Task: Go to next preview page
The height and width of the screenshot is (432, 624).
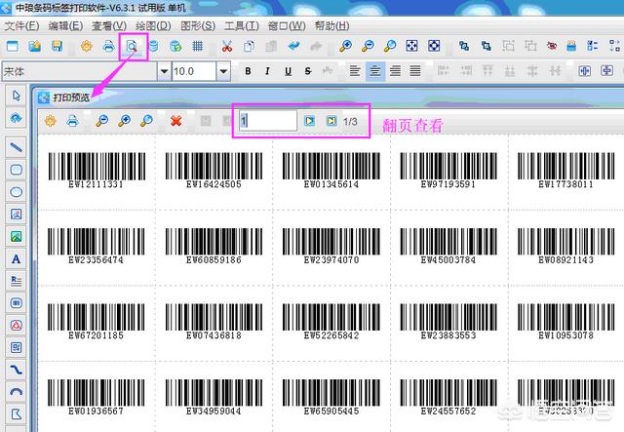Action: (x=309, y=121)
